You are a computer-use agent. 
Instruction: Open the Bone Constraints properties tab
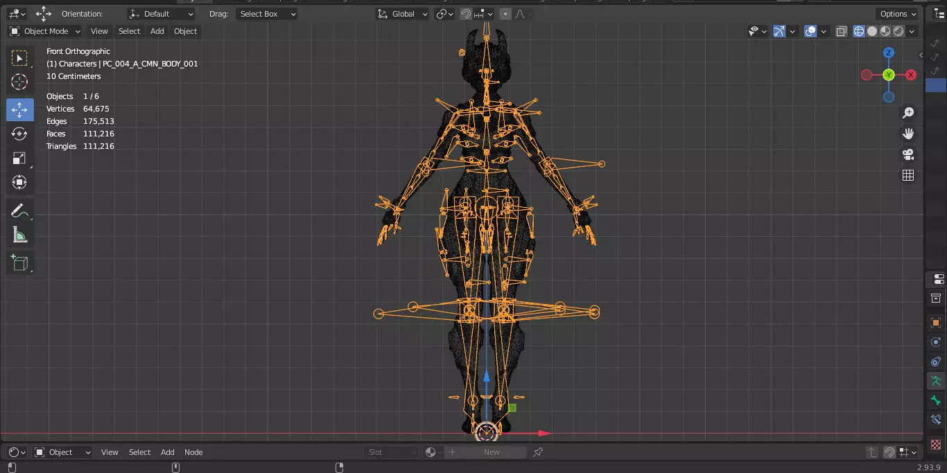[937, 420]
